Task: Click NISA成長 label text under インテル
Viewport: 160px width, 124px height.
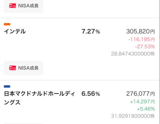Action: 28,68
